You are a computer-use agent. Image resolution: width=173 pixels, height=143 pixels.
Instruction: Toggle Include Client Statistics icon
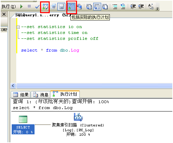[79, 7]
